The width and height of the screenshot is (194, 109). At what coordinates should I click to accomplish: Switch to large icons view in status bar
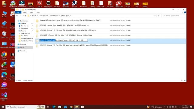tap(185, 81)
